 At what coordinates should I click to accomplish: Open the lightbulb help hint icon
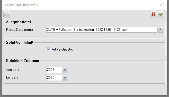7,14
